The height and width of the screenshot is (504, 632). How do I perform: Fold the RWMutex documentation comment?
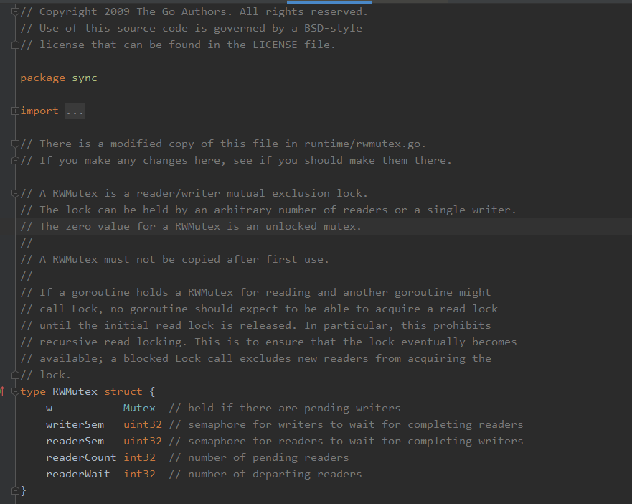point(16,193)
